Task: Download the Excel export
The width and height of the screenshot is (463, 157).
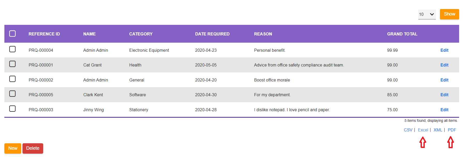Action: 423,130
